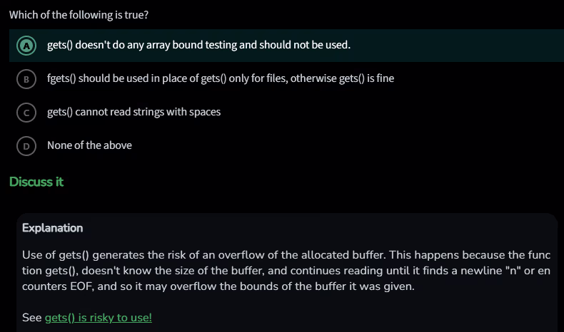Click empty space in highlighted option A row

coord(457,45)
